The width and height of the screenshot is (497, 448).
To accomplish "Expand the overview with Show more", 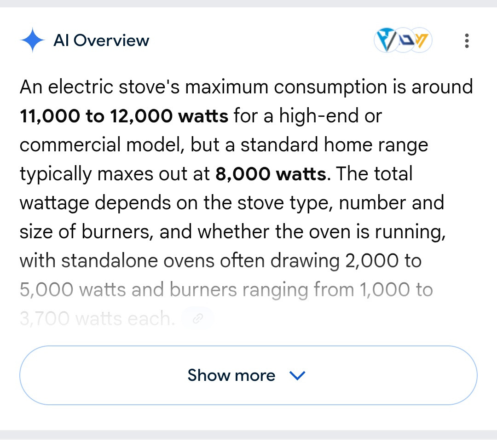I will coord(231,375).
